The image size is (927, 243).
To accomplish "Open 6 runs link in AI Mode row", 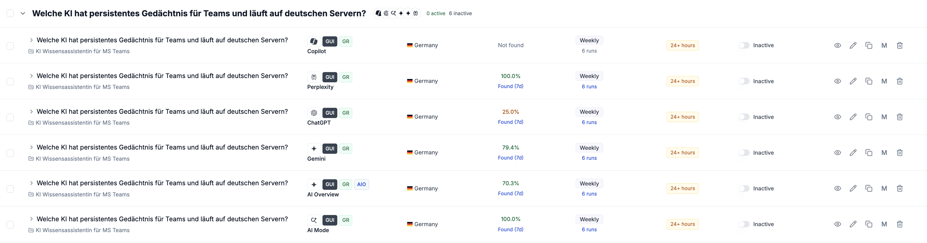I will 589,230.
